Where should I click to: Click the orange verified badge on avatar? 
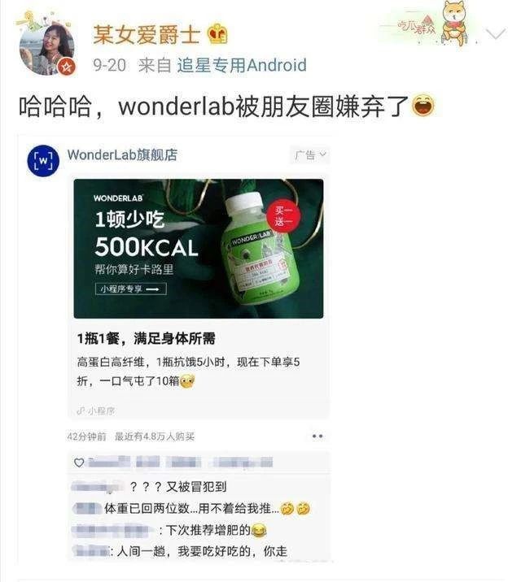coord(68,67)
